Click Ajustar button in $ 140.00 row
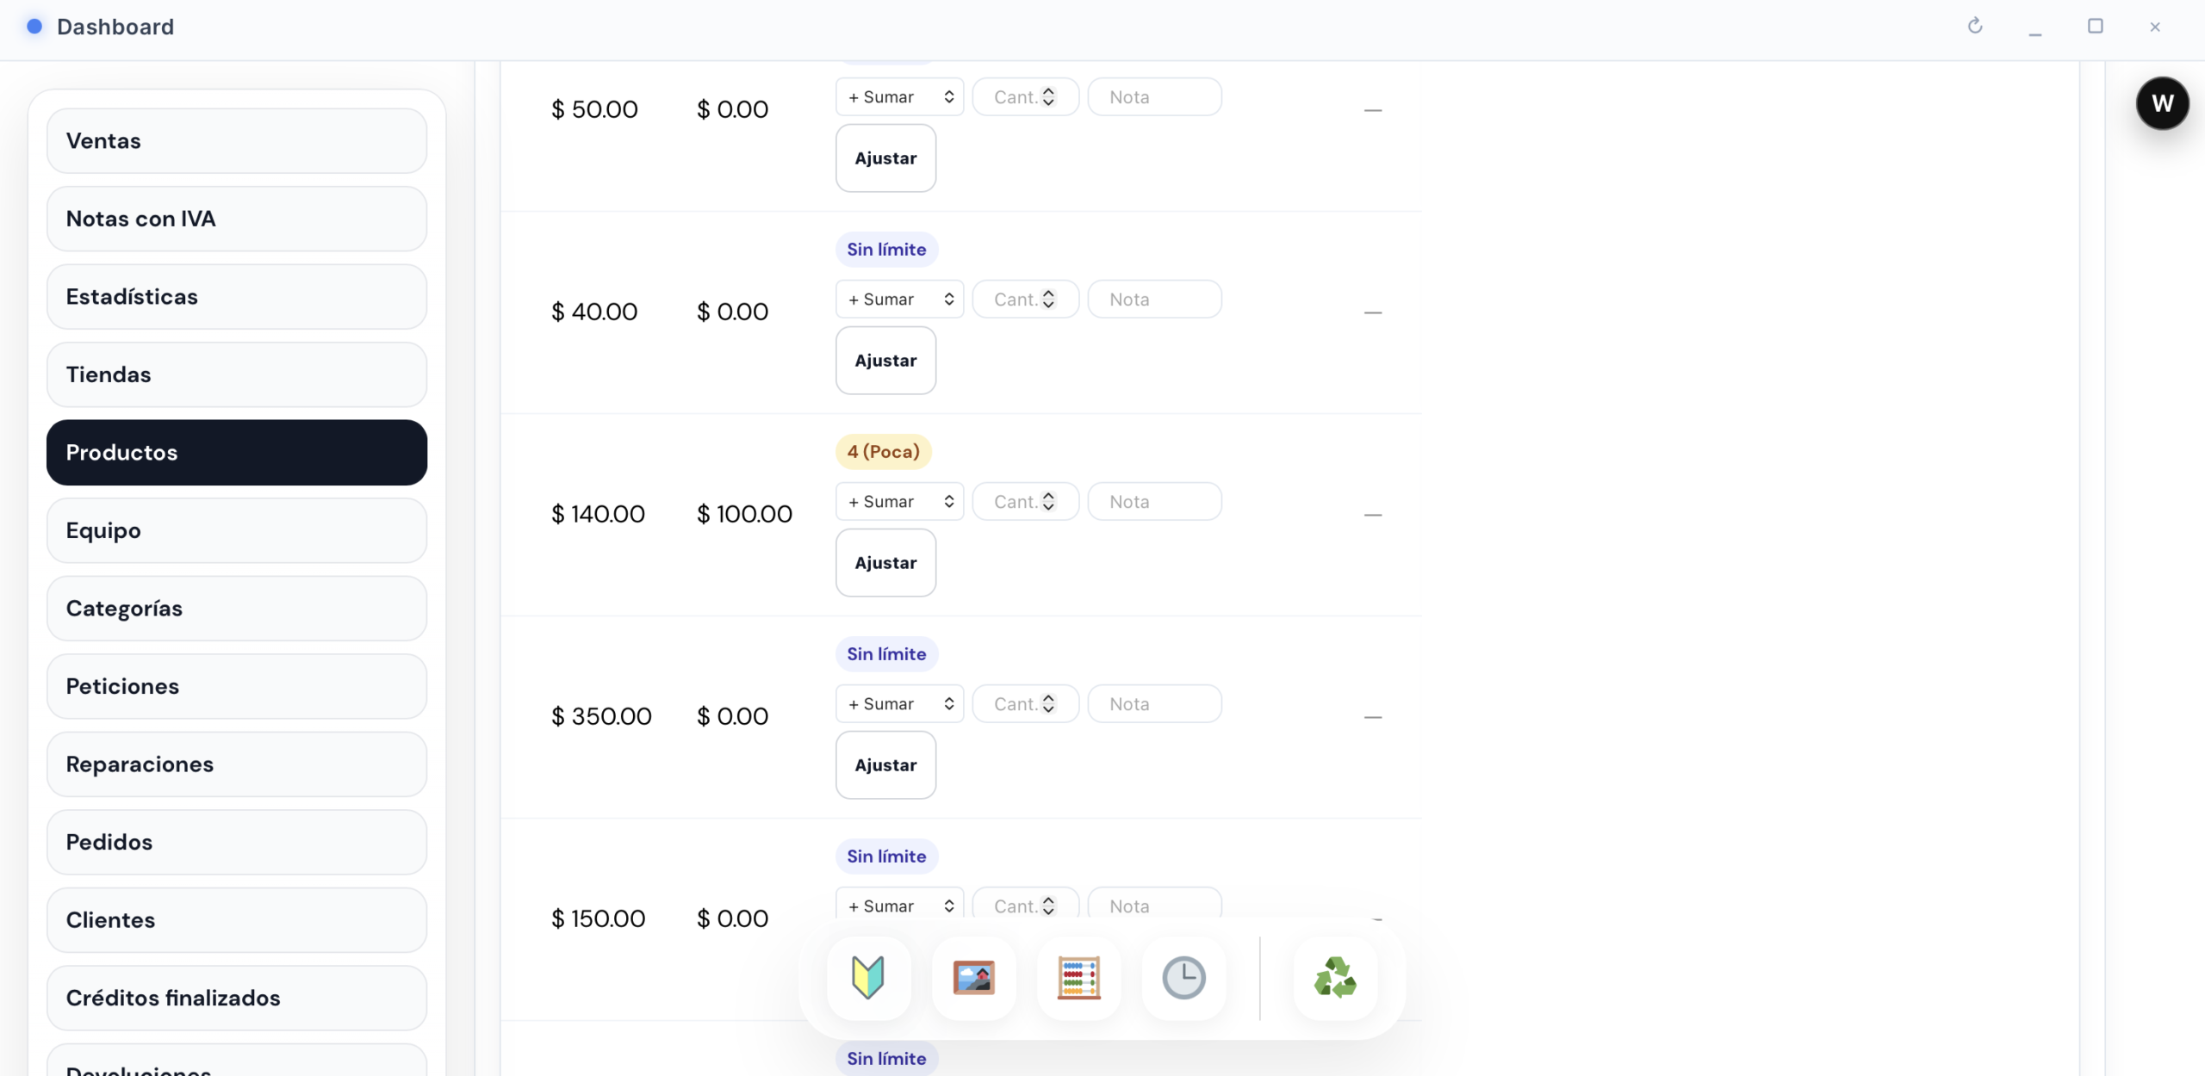The image size is (2205, 1076). [885, 563]
